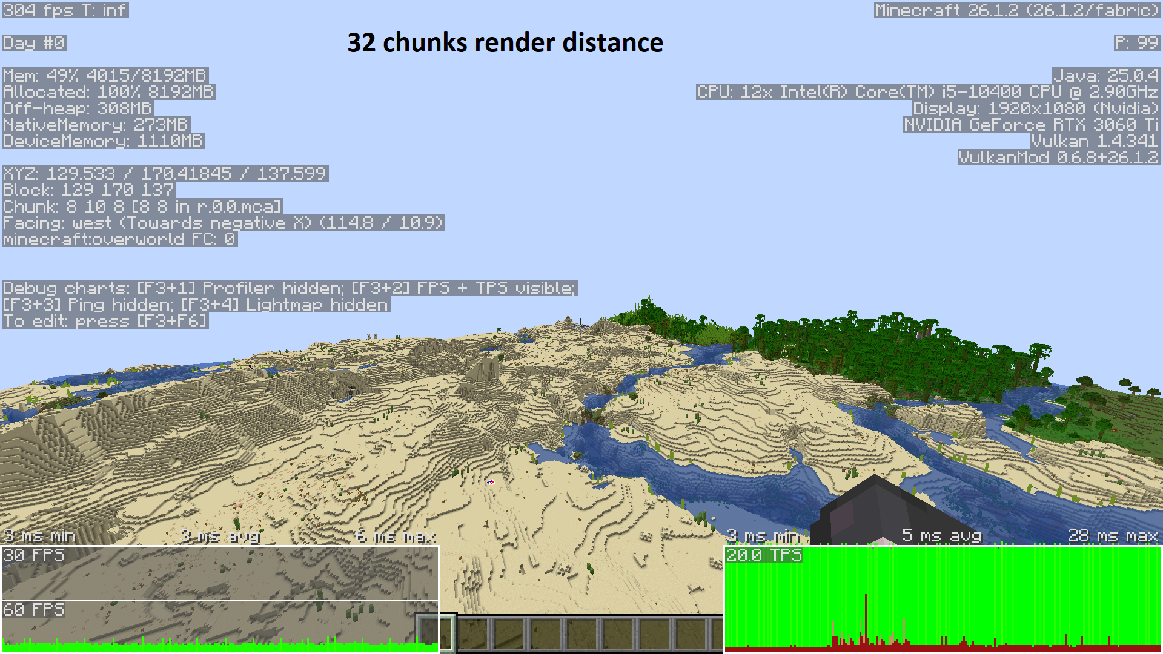Click the "Chunk: 8 10 8" line
The image size is (1163, 654).
coord(142,206)
